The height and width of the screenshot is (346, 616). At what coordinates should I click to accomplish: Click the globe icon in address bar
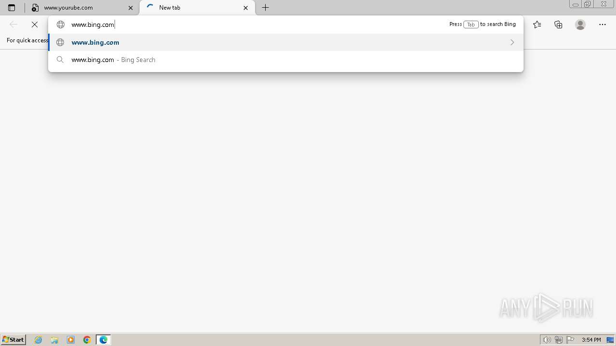click(x=61, y=25)
